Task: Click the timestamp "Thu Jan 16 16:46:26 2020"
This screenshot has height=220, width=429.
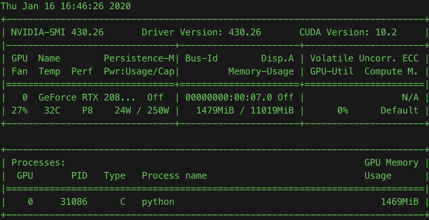Action: (x=66, y=6)
